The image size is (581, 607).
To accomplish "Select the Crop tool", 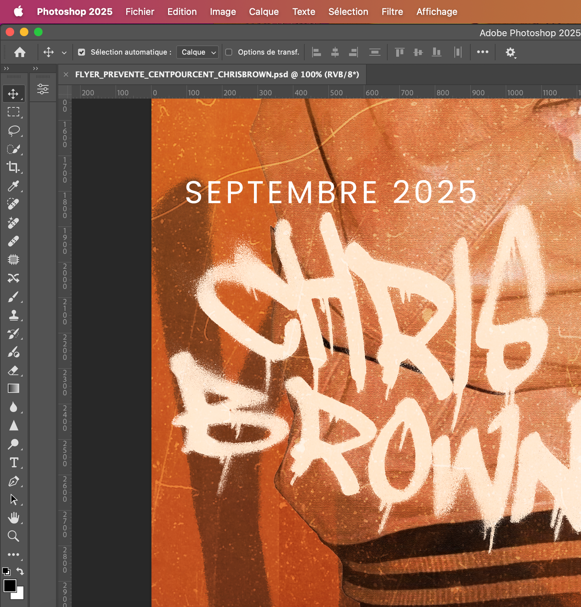I will point(13,167).
